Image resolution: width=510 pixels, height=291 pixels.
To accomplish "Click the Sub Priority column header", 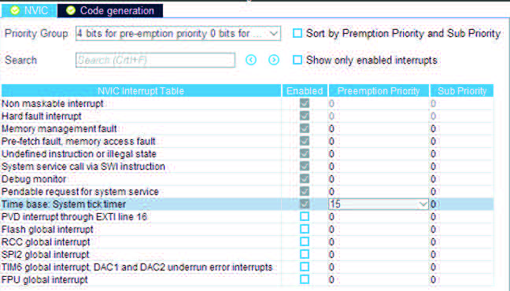I will pos(462,90).
